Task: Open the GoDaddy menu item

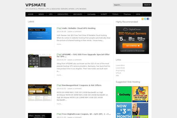Action: coord(91,14)
